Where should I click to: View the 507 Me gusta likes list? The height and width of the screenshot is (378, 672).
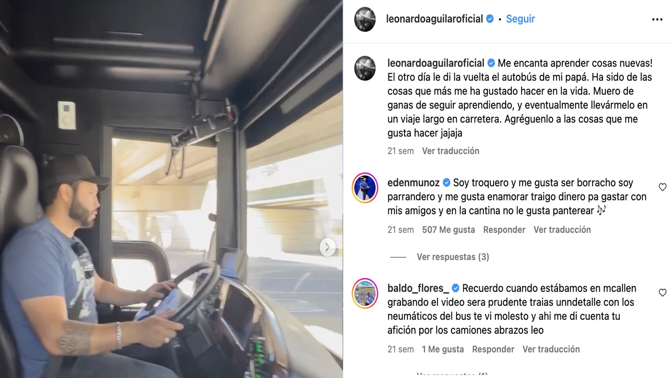pyautogui.click(x=448, y=230)
